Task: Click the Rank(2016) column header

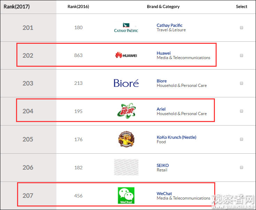Action: (78, 7)
